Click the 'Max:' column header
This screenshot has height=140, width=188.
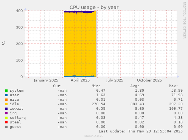[x=173, y=86]
